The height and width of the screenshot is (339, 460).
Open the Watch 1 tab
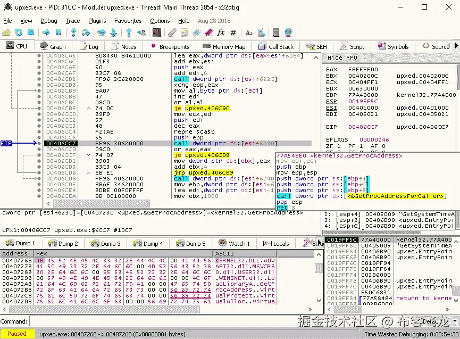click(x=234, y=244)
